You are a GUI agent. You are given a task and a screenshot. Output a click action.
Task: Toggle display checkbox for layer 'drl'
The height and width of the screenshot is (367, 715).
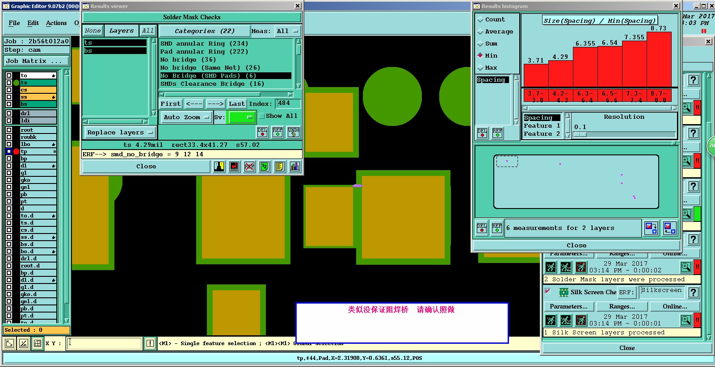(x=9, y=113)
